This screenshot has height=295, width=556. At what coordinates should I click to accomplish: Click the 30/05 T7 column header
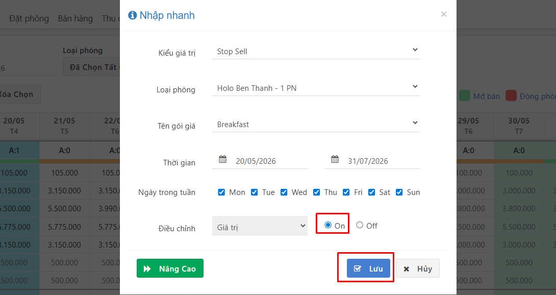pyautogui.click(x=519, y=126)
